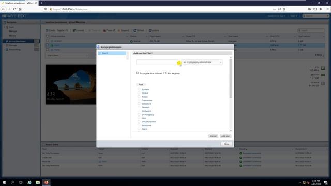Check the Global privilege checkbox
Viewport: 331px width, 186px height.
(x=139, y=93)
